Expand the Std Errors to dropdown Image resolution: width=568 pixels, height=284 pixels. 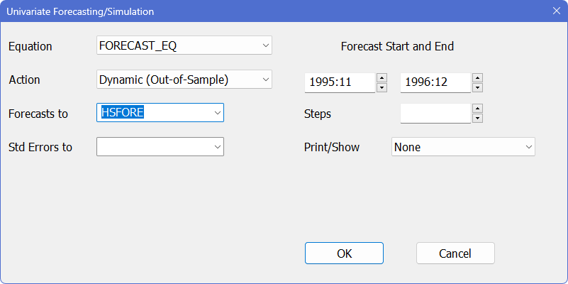tap(216, 147)
